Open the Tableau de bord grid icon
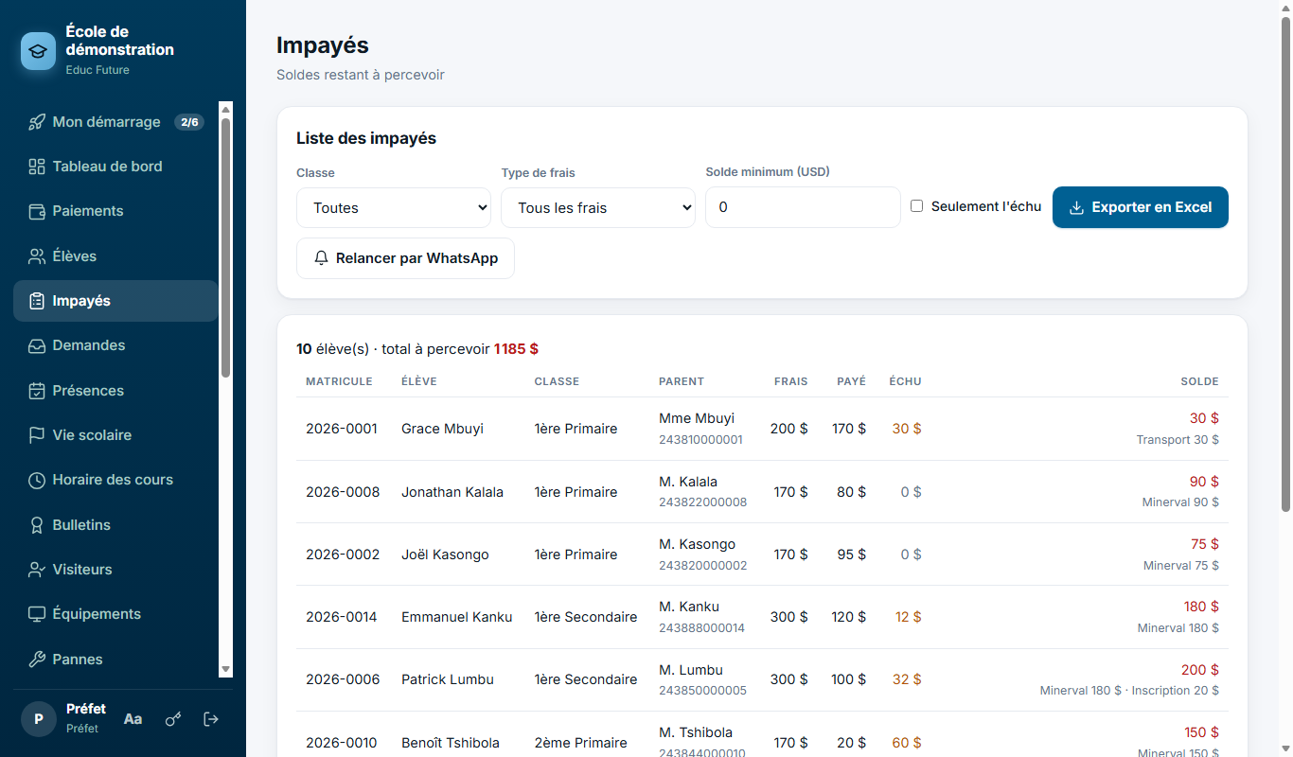 [x=37, y=167]
